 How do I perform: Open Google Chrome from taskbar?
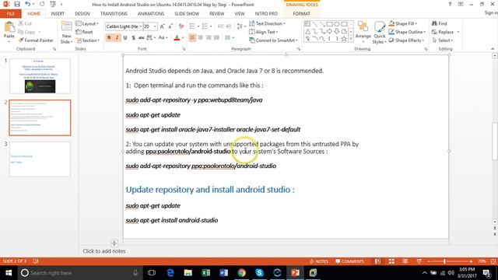pos(241,273)
